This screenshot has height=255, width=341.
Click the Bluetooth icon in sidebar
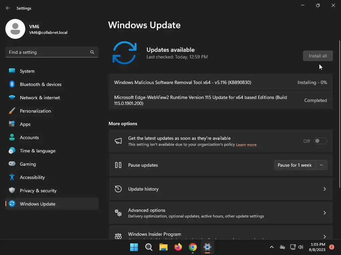tap(12, 84)
